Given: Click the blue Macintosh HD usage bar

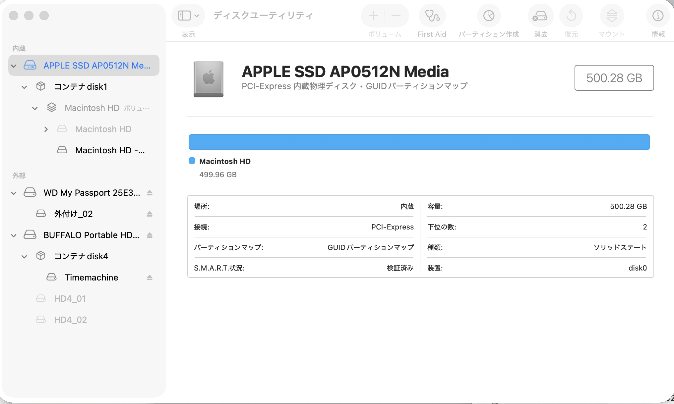Looking at the screenshot, I should click(x=419, y=142).
